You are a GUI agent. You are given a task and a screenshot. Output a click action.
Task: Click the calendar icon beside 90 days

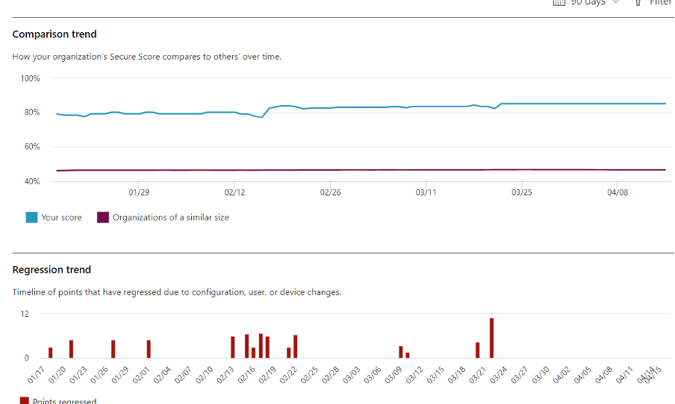click(559, 3)
